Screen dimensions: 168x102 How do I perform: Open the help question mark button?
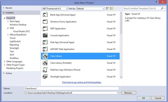(x=156, y=2)
